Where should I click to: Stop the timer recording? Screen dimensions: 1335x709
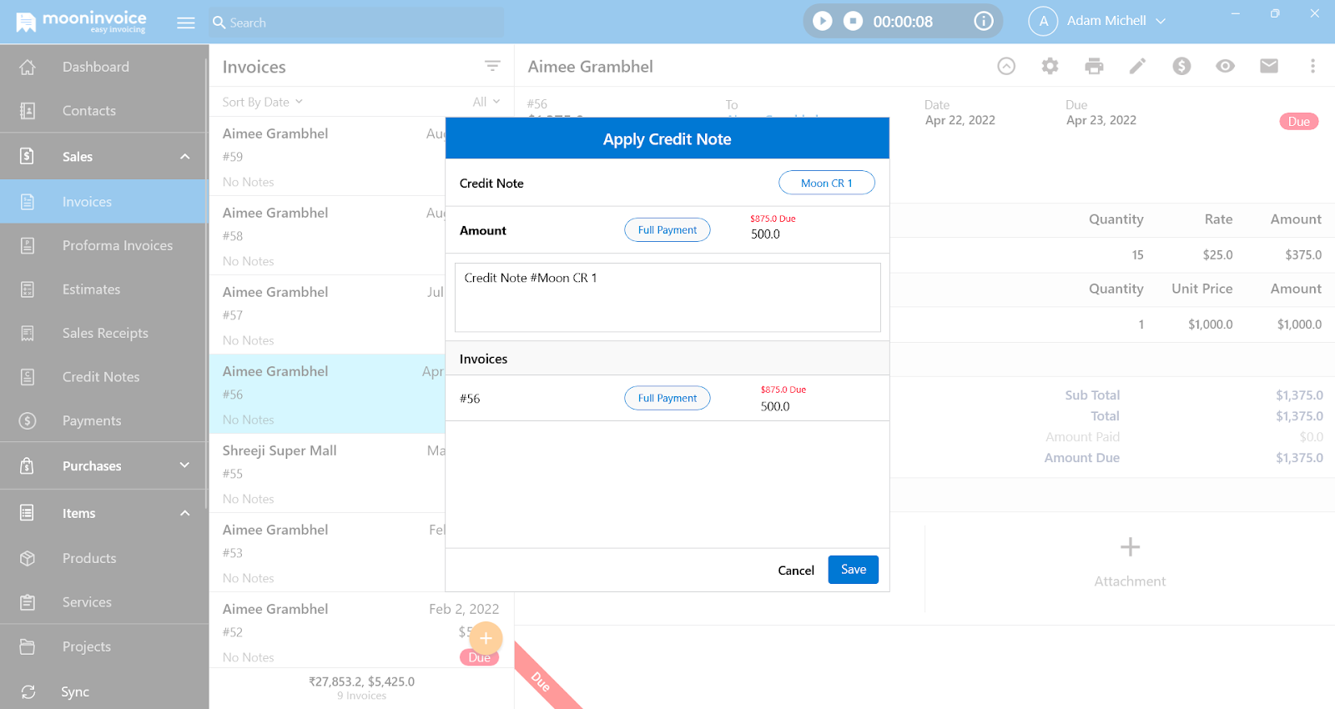coord(853,21)
